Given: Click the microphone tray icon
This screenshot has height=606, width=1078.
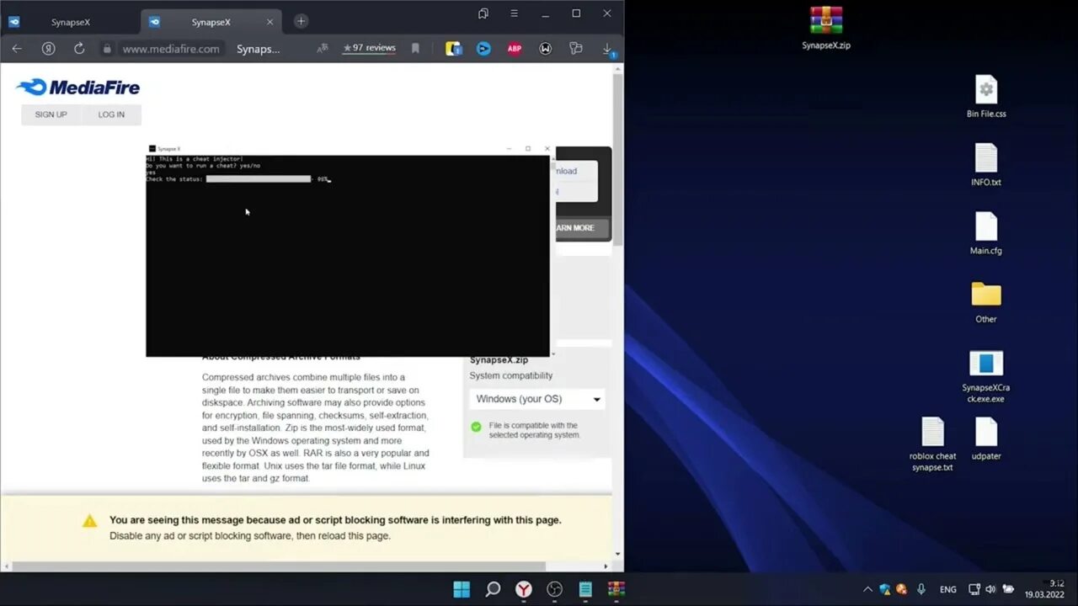Looking at the screenshot, I should [x=921, y=589].
